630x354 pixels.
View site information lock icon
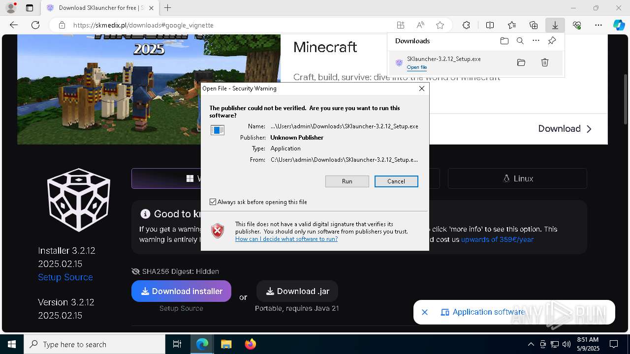[62, 25]
